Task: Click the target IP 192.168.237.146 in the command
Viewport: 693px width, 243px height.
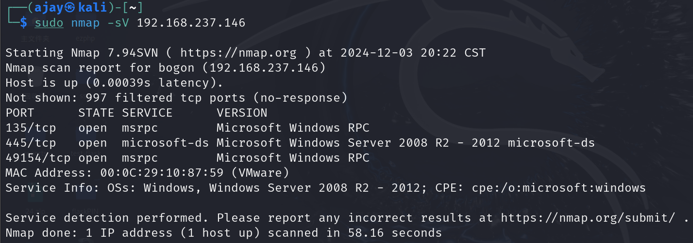Action: [x=191, y=23]
